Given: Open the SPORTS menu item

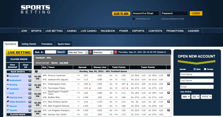Looking at the screenshot, I should tap(36, 31).
